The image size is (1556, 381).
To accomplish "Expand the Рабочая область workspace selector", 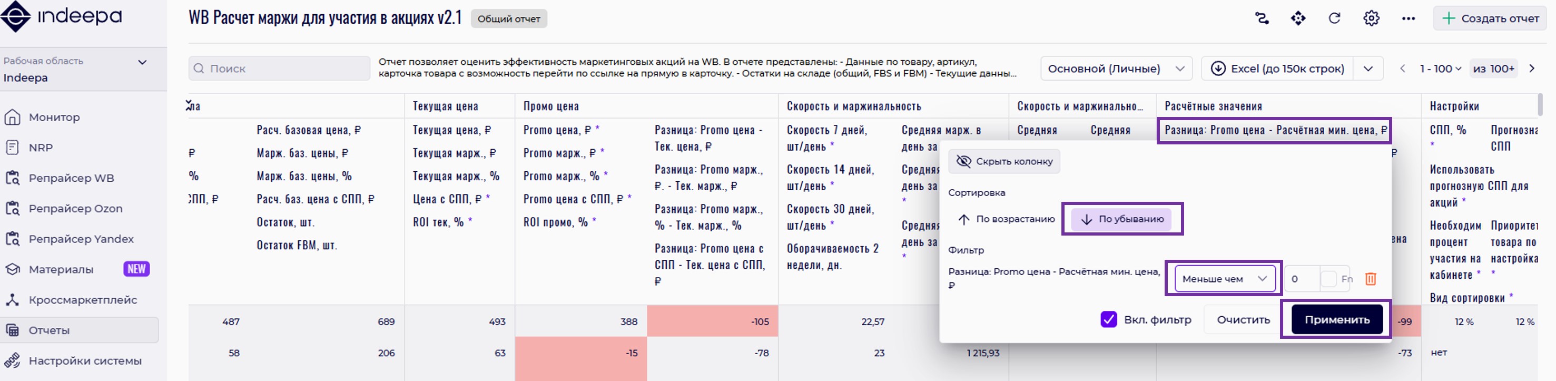I will [143, 62].
